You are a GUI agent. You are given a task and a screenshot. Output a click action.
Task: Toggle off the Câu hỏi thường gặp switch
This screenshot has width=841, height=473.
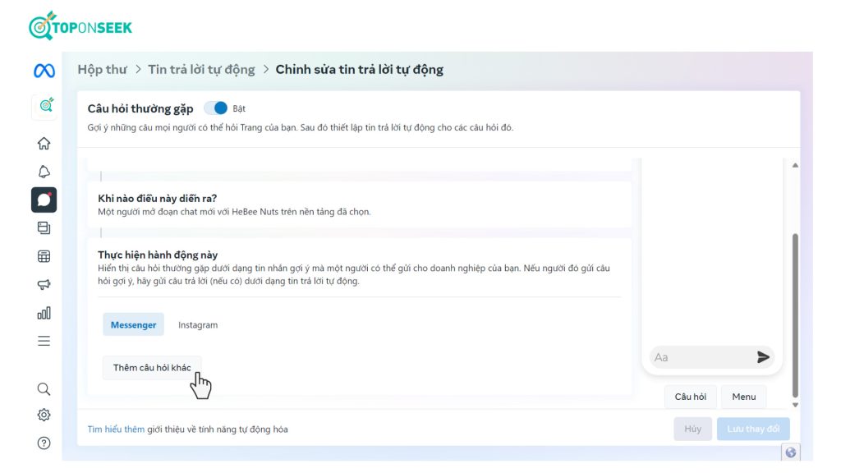pyautogui.click(x=217, y=108)
